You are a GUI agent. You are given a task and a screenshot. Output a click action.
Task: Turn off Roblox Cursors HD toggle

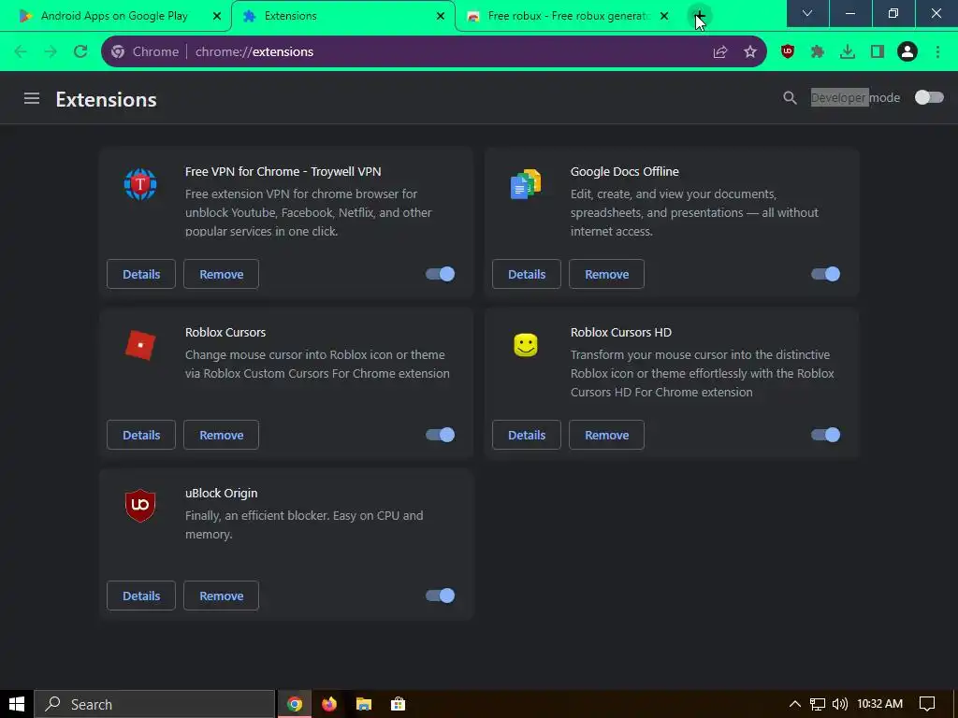825,435
